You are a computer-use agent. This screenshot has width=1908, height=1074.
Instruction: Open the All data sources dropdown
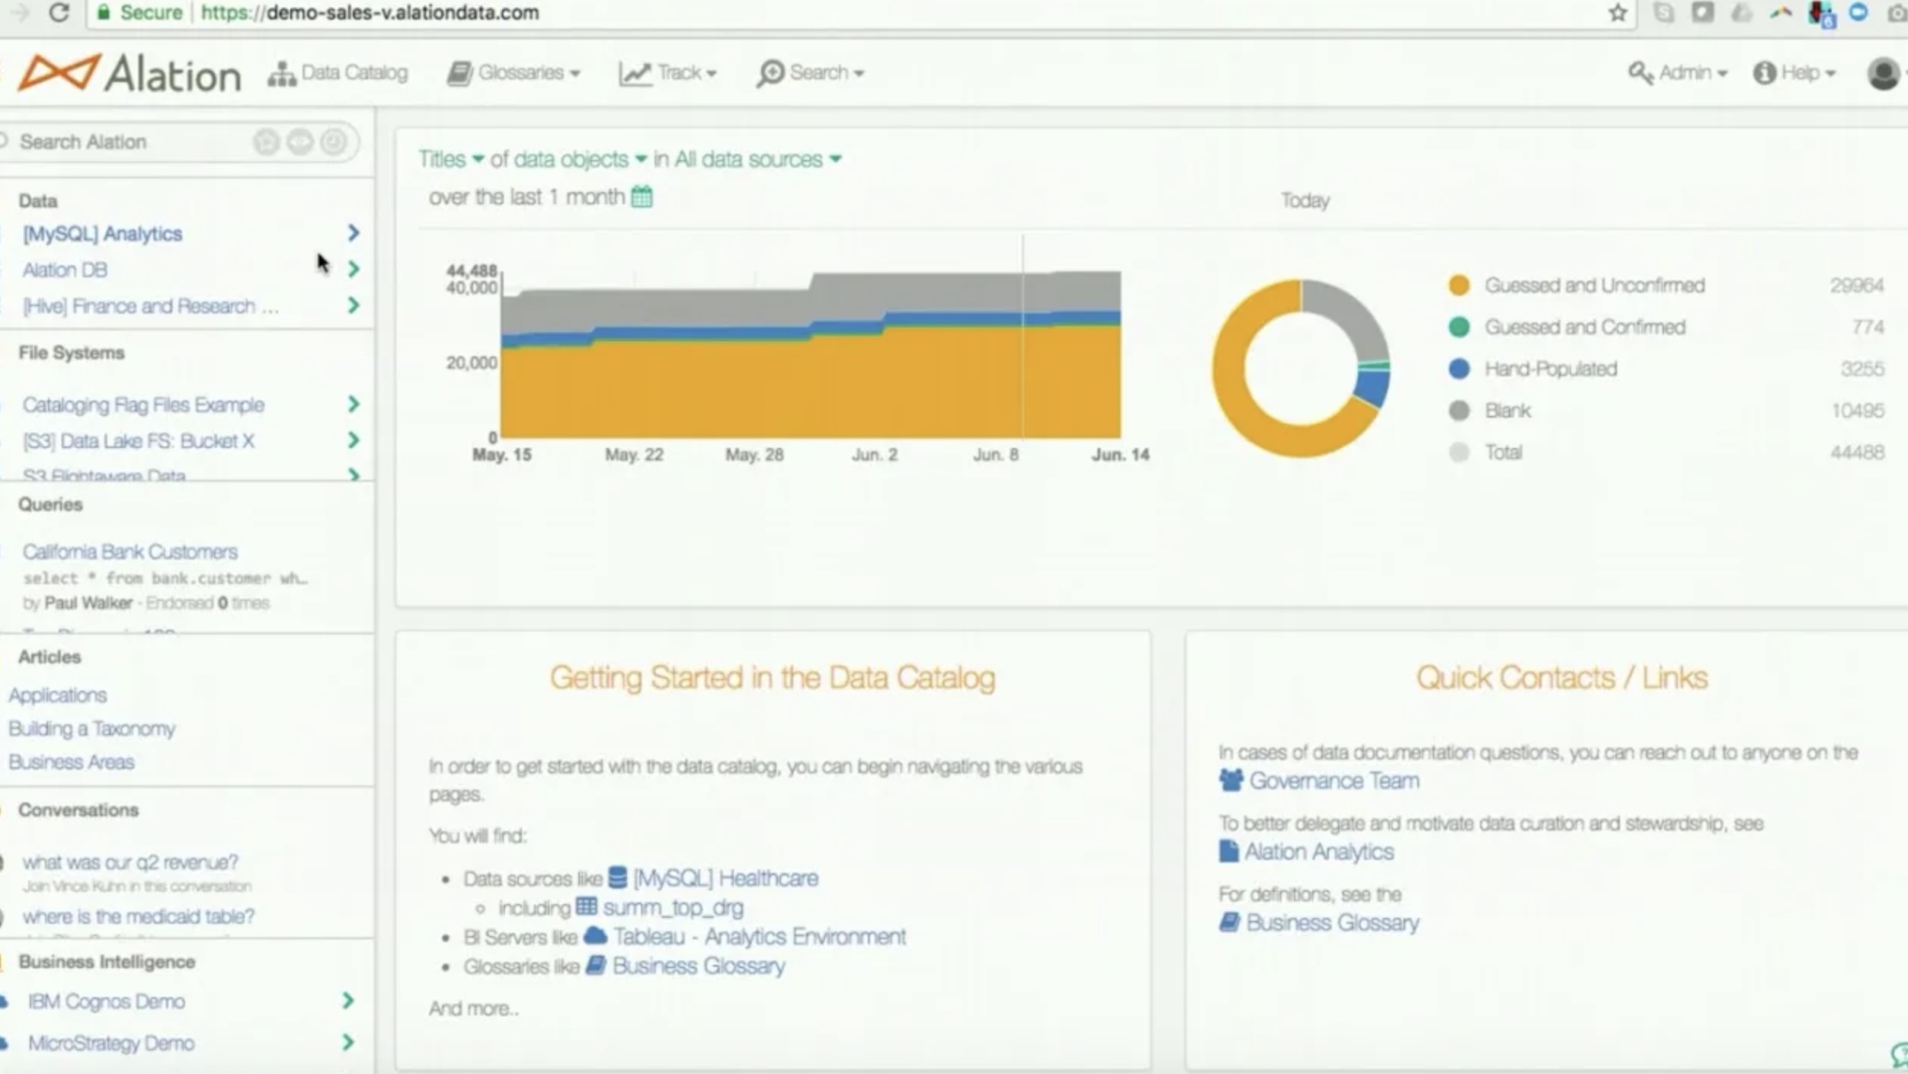click(757, 160)
